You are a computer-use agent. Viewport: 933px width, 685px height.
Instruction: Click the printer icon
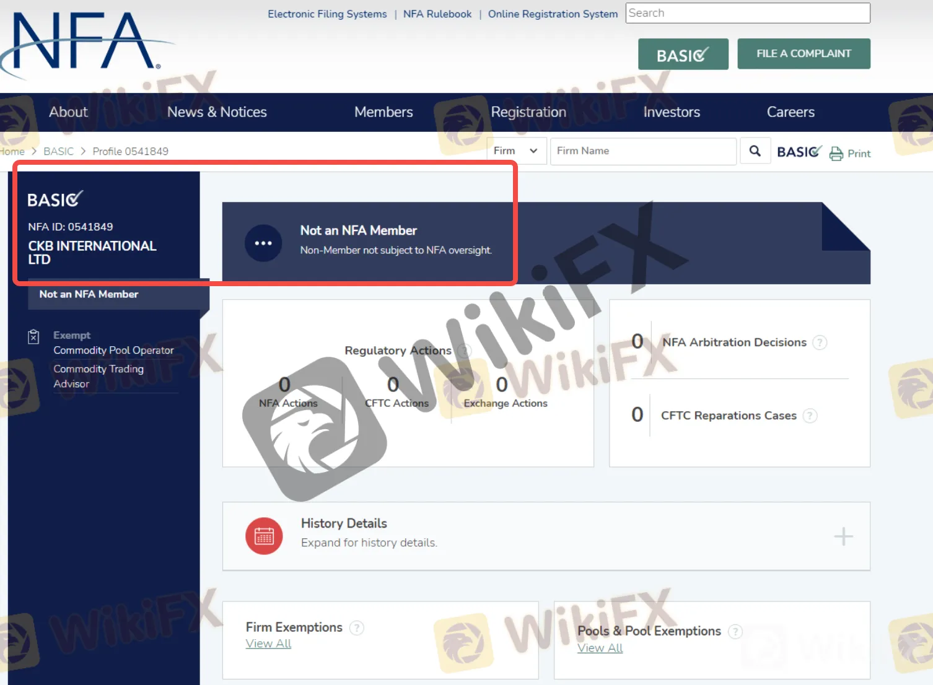pyautogui.click(x=836, y=154)
